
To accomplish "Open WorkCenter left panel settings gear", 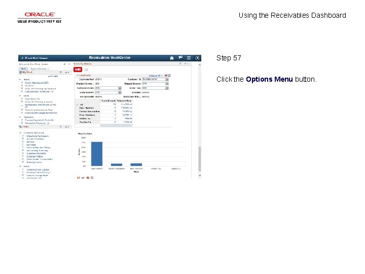I will pos(69,64).
